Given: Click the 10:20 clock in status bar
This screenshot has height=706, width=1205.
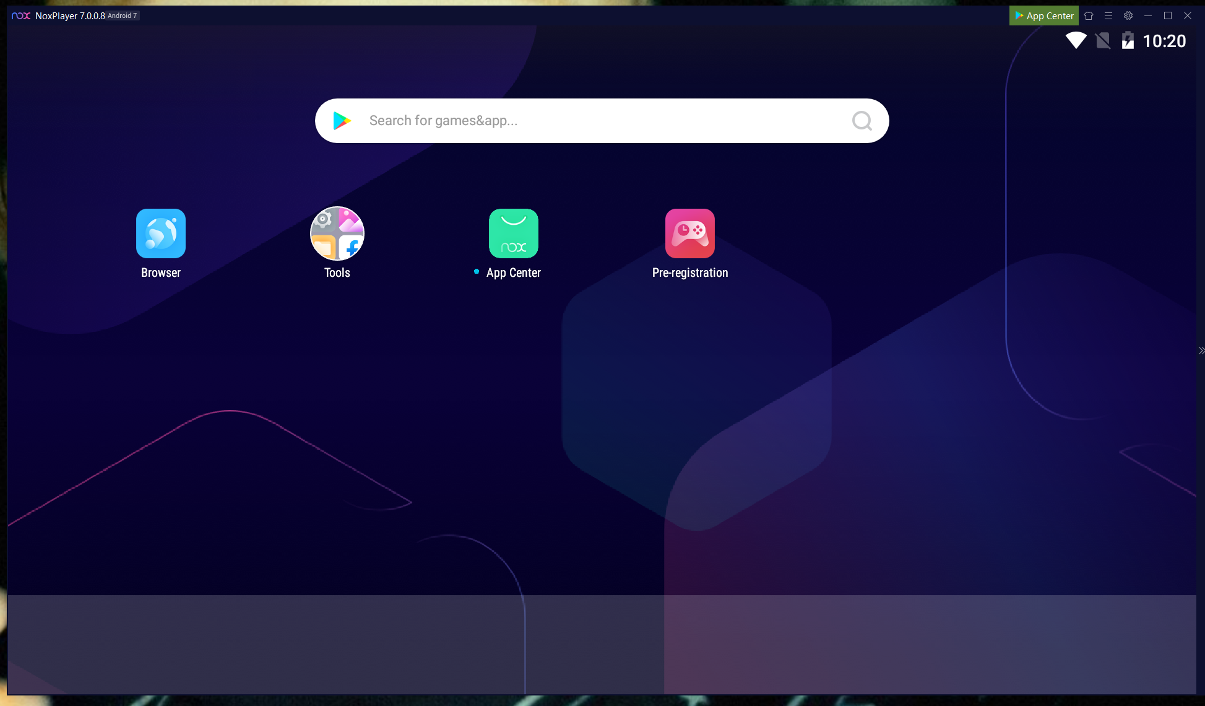Looking at the screenshot, I should tap(1164, 41).
